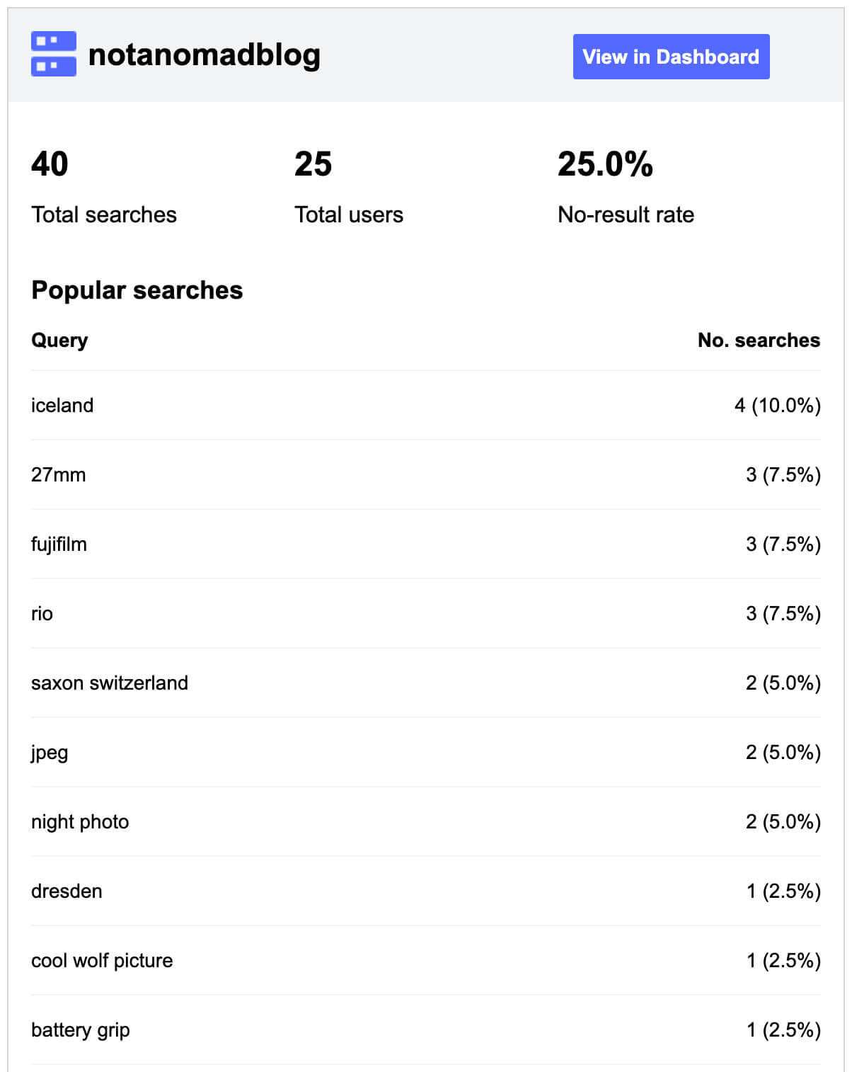Select the 27mm search query
Image resolution: width=852 pixels, height=1072 pixels.
click(58, 474)
